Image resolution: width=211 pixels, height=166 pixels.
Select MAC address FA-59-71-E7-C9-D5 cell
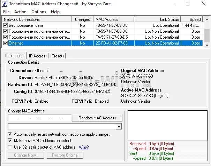pos(112,37)
